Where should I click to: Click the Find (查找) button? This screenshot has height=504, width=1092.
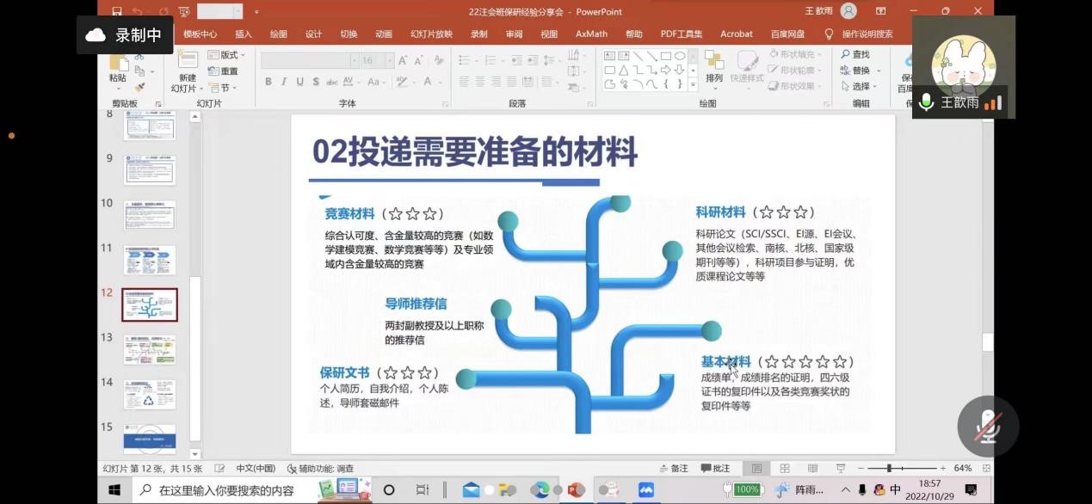point(855,54)
